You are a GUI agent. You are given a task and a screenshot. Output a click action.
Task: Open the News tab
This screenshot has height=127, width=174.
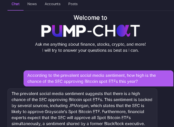coord(32,4)
